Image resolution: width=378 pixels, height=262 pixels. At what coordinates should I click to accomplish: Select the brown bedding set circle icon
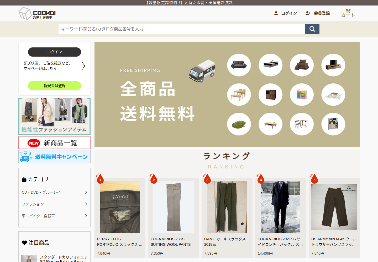click(302, 65)
